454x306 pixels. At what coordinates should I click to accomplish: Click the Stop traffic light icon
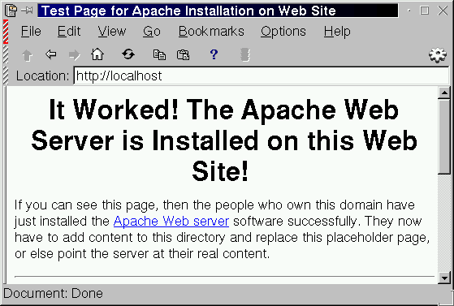245,54
